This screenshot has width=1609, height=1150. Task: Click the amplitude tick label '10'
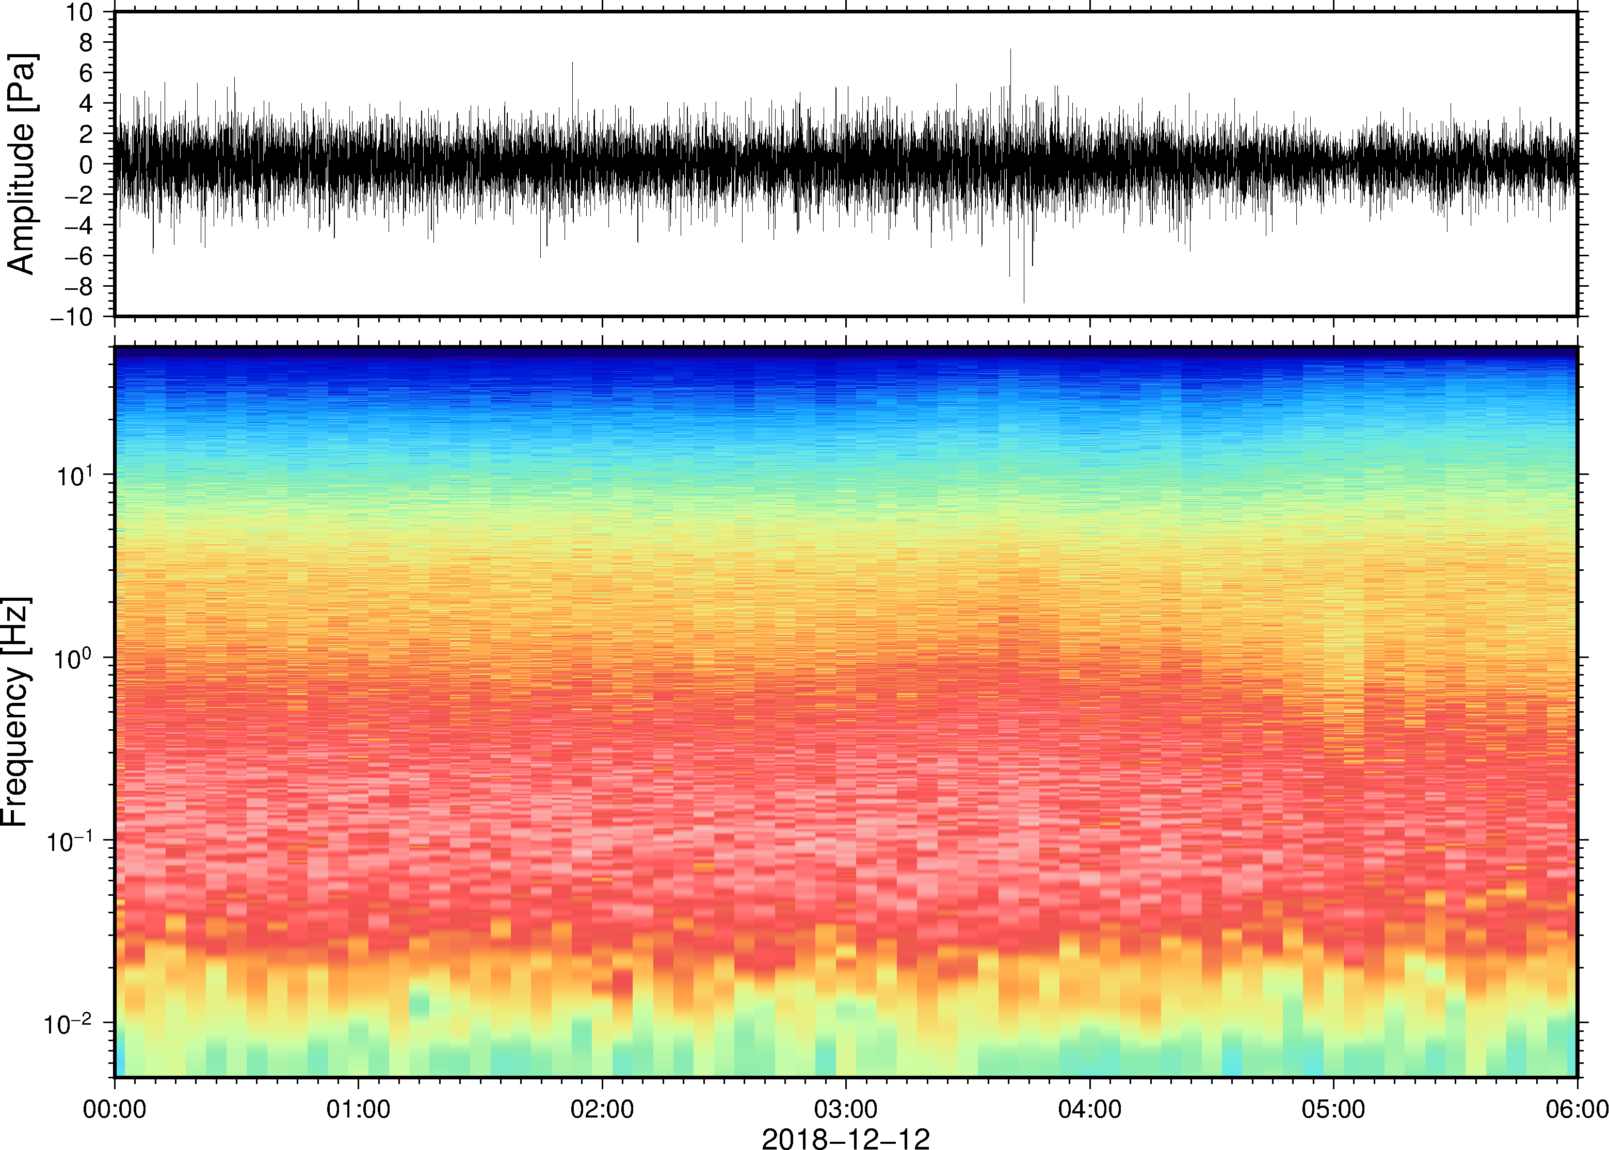(x=79, y=13)
